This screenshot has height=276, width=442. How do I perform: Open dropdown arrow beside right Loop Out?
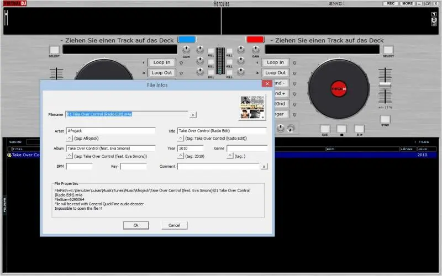[294, 73]
